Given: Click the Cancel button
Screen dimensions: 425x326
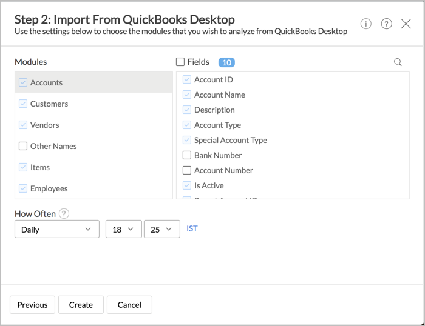Looking at the screenshot, I should (129, 305).
